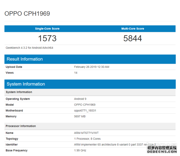Click the OPPO CPH1969 page title
The width and height of the screenshot is (180, 156).
27,14
